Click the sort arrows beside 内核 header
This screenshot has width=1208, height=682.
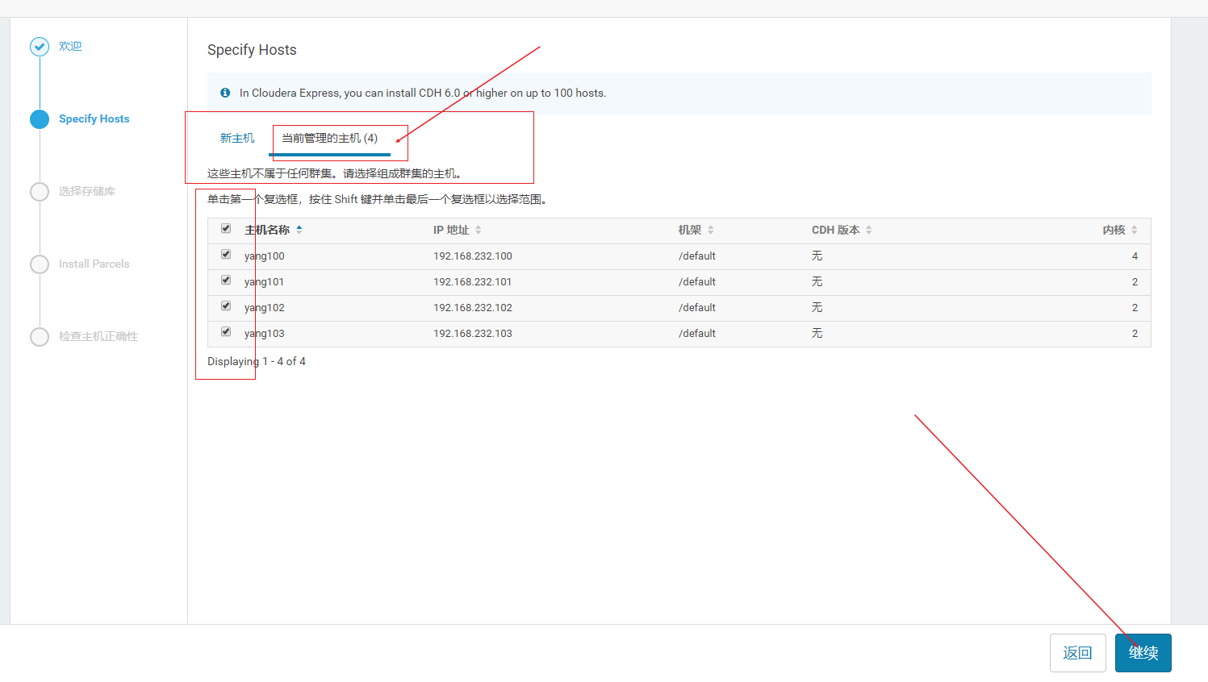coord(1135,229)
